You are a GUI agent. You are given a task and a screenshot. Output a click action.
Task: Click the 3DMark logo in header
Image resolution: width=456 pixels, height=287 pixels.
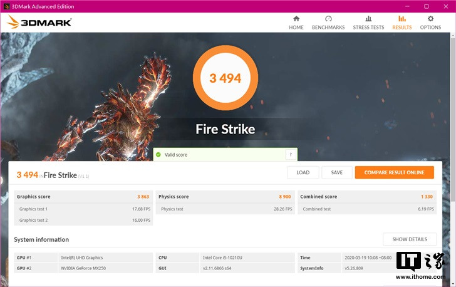(x=39, y=22)
